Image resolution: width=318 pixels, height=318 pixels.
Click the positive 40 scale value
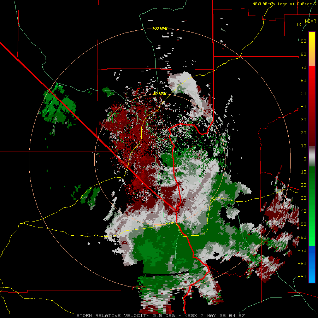click(x=304, y=107)
